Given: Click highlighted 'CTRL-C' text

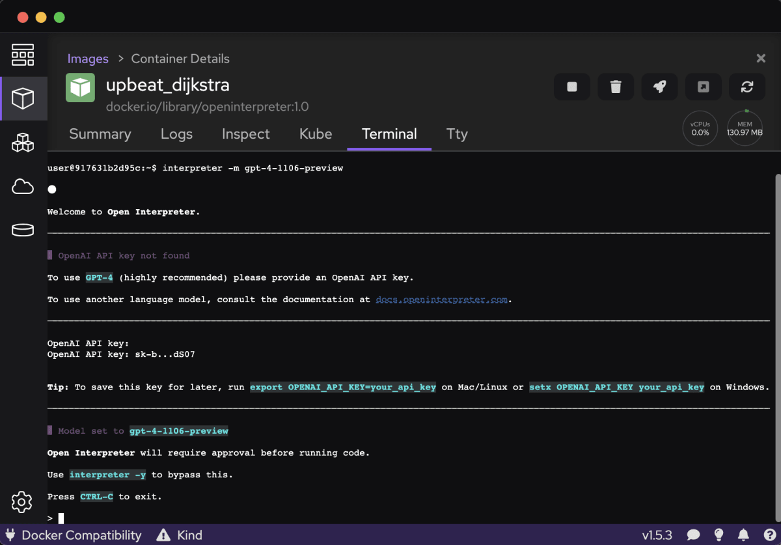Looking at the screenshot, I should point(96,497).
